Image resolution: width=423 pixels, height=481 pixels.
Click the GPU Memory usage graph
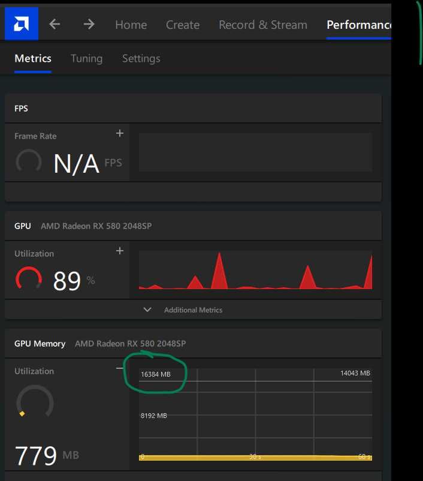point(256,414)
